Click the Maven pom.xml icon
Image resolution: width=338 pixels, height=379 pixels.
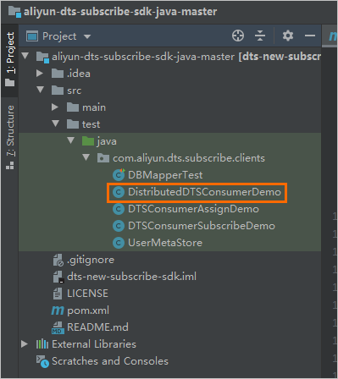coord(58,310)
